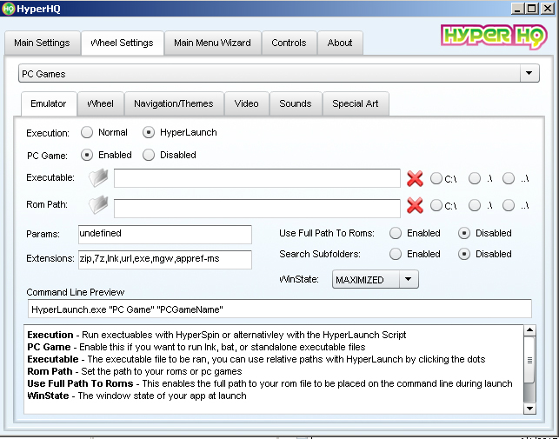The image size is (559, 439).
Task: Enable Use Full Path To Roms
Action: 396,233
